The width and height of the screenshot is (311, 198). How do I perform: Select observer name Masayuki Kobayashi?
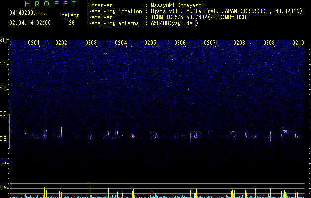point(178,5)
